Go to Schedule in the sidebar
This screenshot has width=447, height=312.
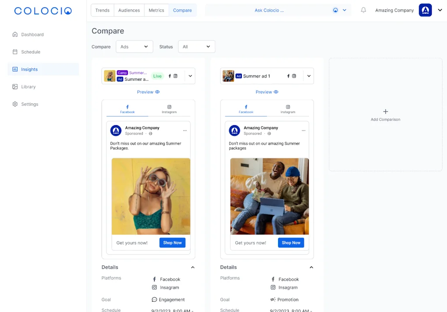tap(31, 52)
